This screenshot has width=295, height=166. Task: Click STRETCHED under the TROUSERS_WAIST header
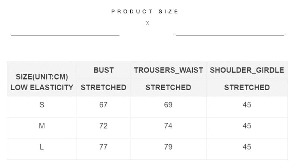coord(168,87)
